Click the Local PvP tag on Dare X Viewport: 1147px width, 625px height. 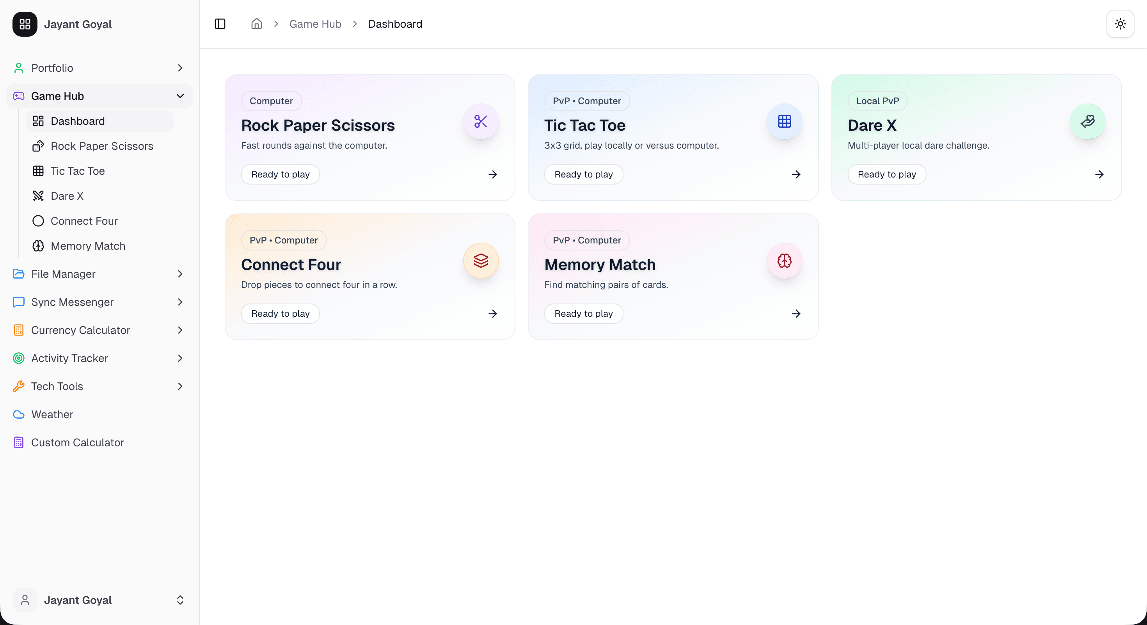[x=878, y=101]
